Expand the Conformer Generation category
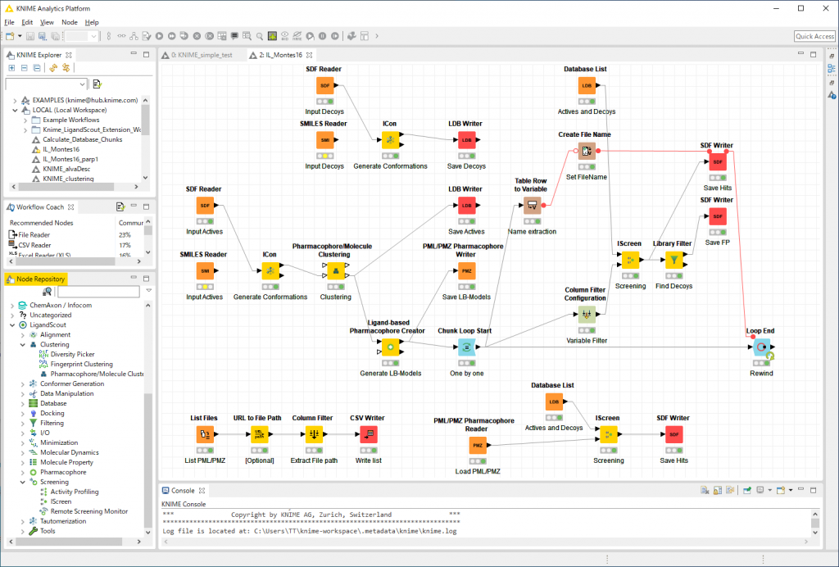 [x=22, y=384]
